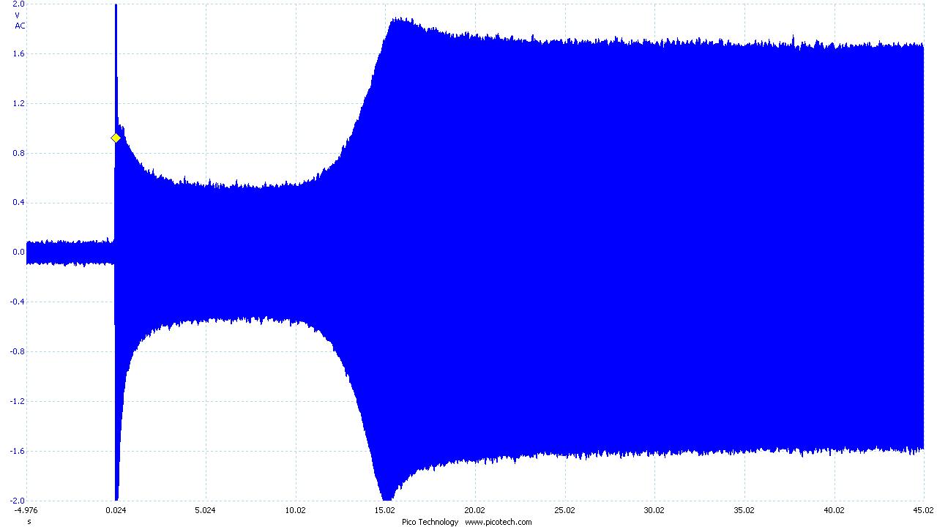Image resolution: width=937 pixels, height=527 pixels.
Task: Click the -2.0 voltage axis label
Action: click(17, 500)
